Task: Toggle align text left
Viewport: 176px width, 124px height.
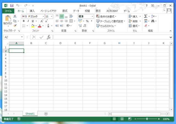Action: tap(57, 21)
